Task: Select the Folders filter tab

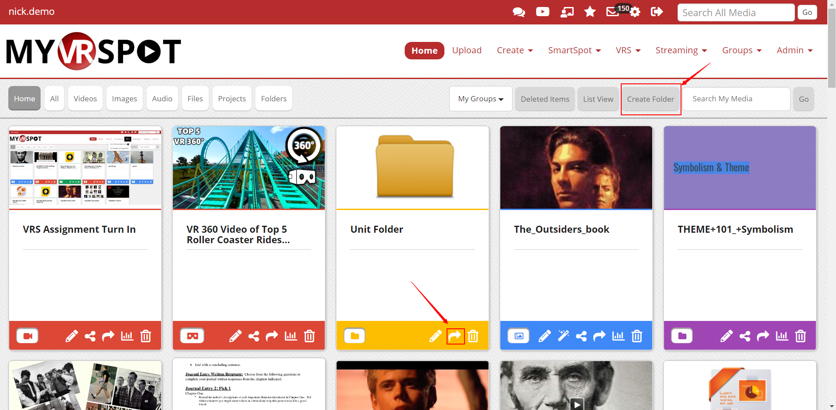Action: pyautogui.click(x=274, y=99)
